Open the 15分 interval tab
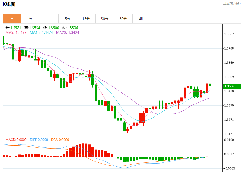This screenshot has height=172, width=243. point(86,19)
